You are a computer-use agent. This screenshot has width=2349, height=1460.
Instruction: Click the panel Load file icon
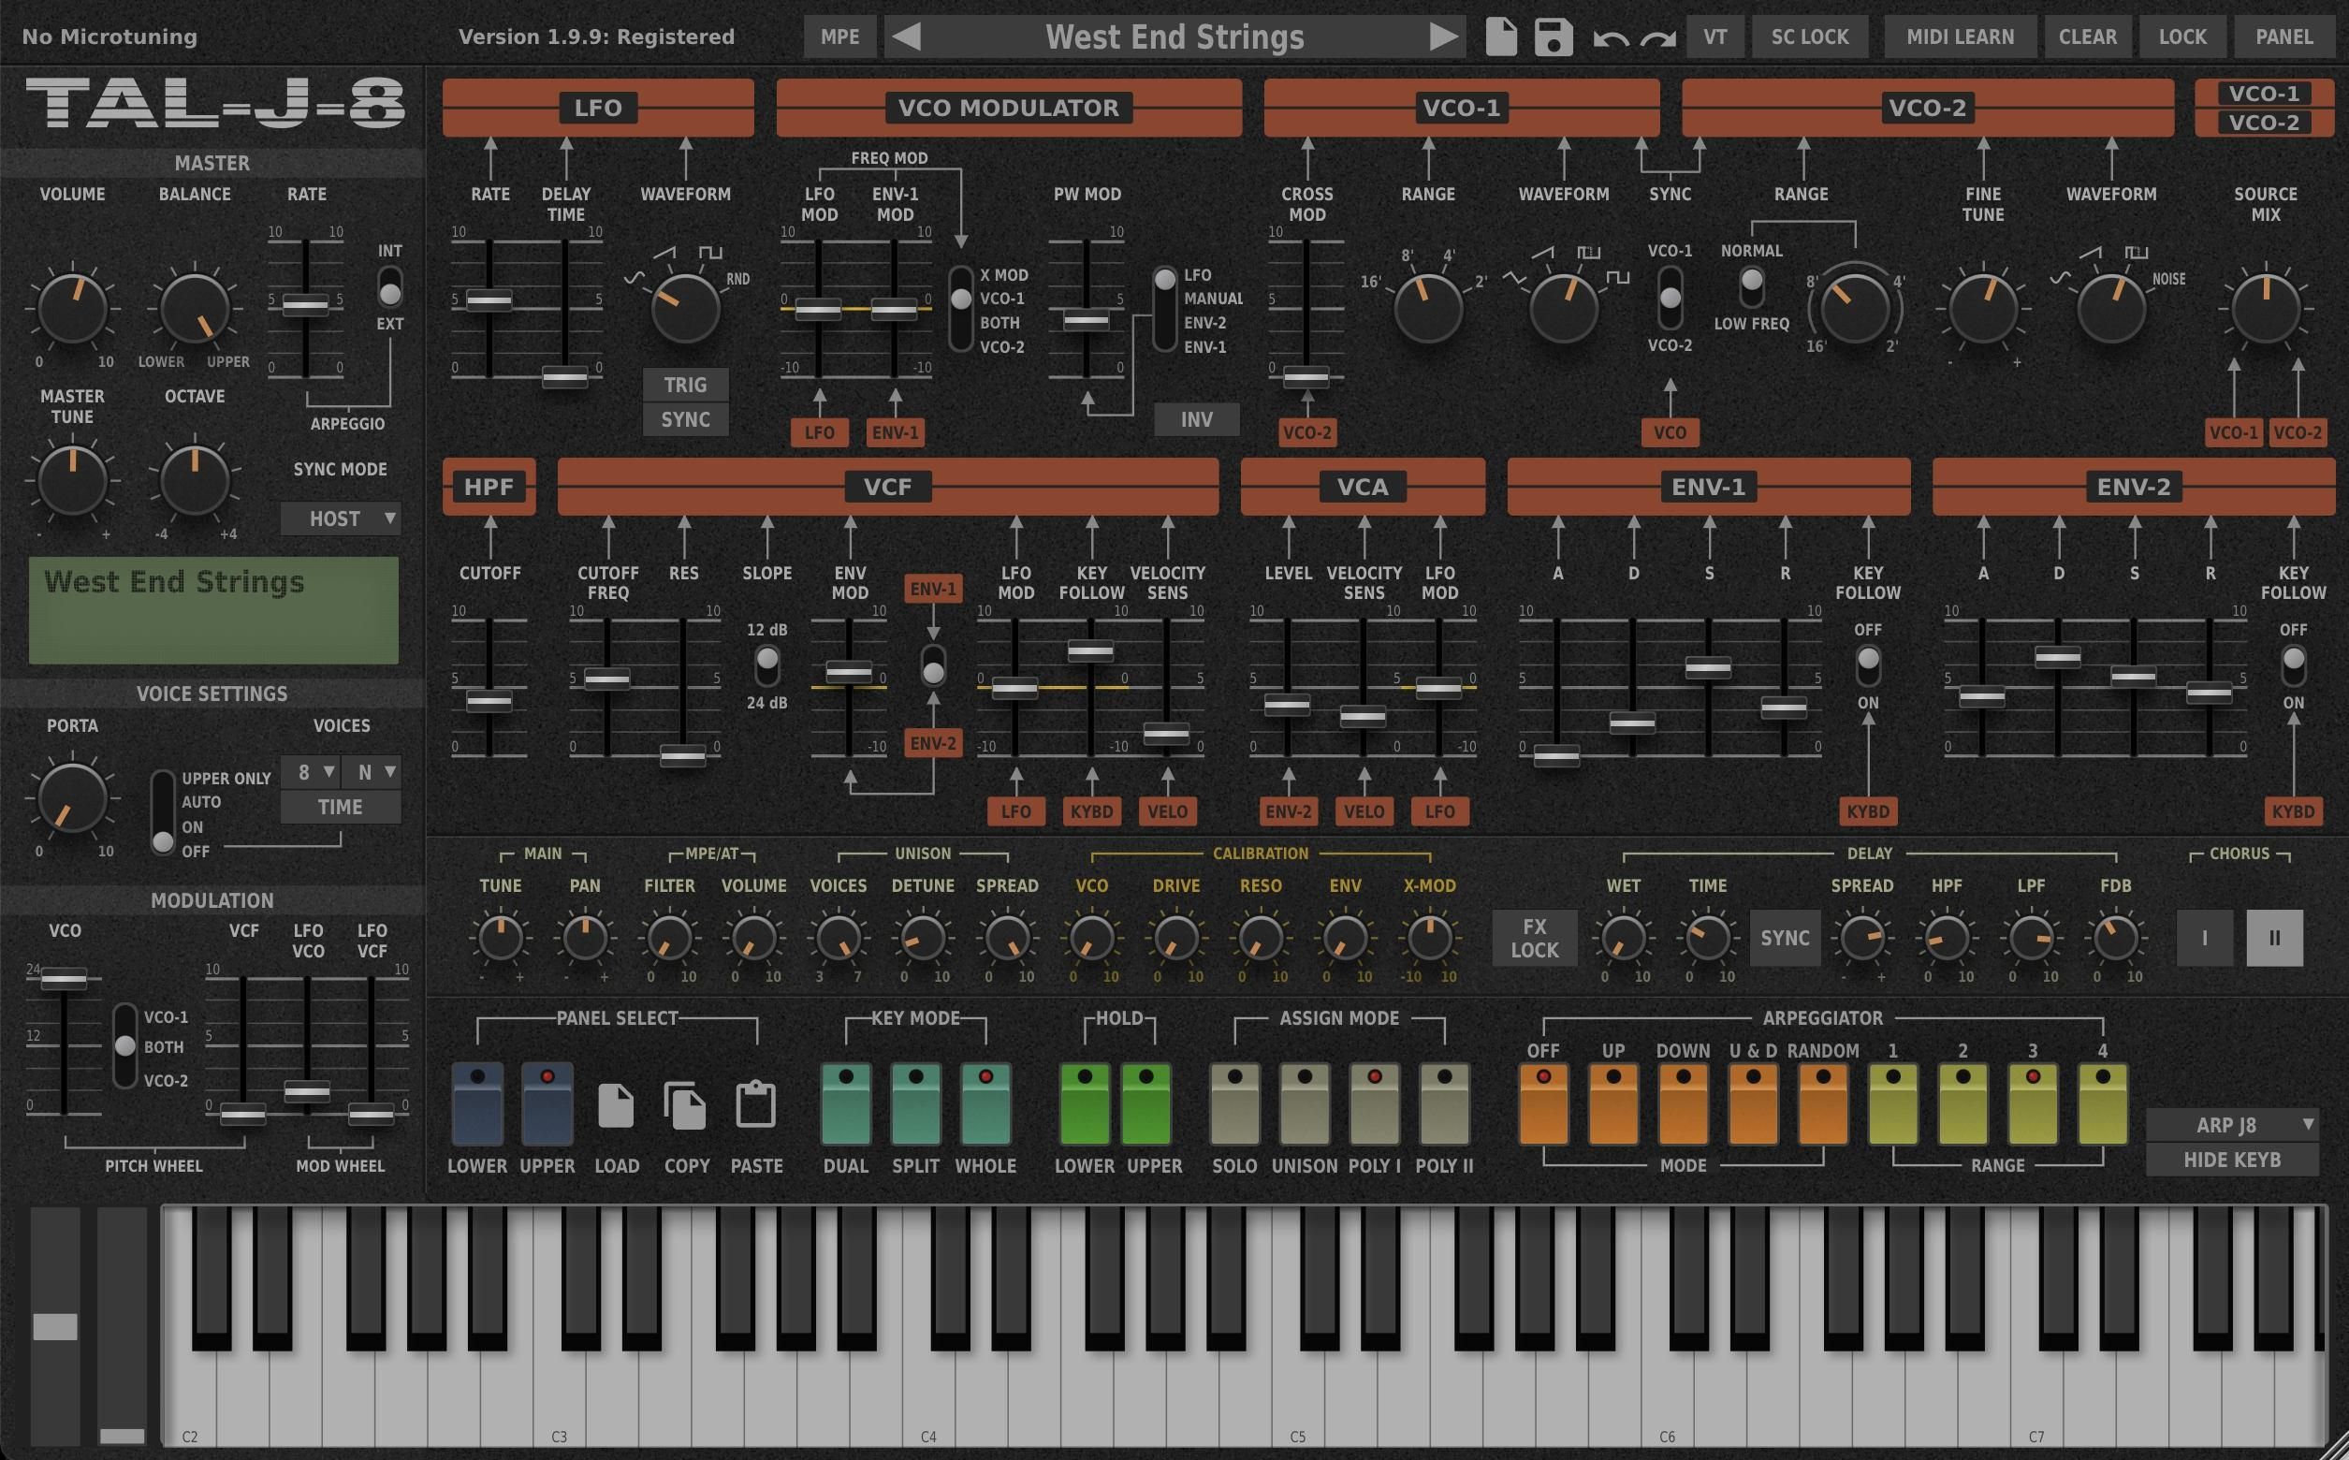615,1104
